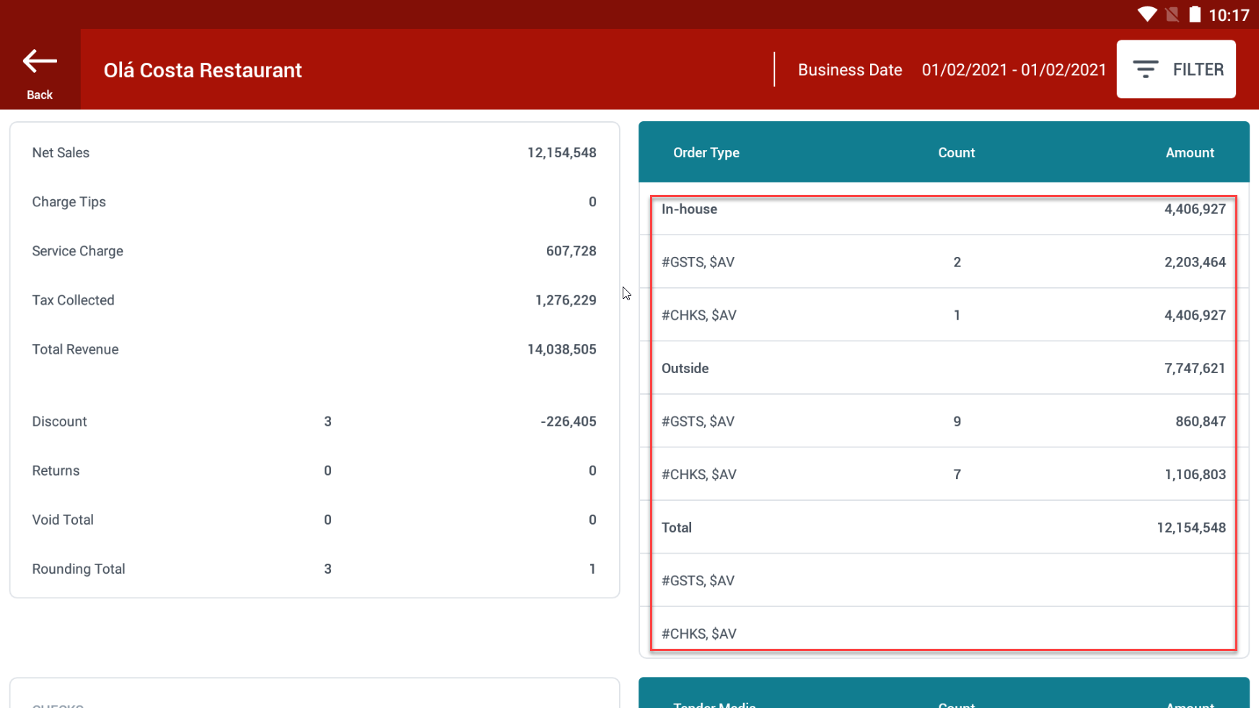Click the Discount row
This screenshot has width=1259, height=708.
click(x=314, y=421)
